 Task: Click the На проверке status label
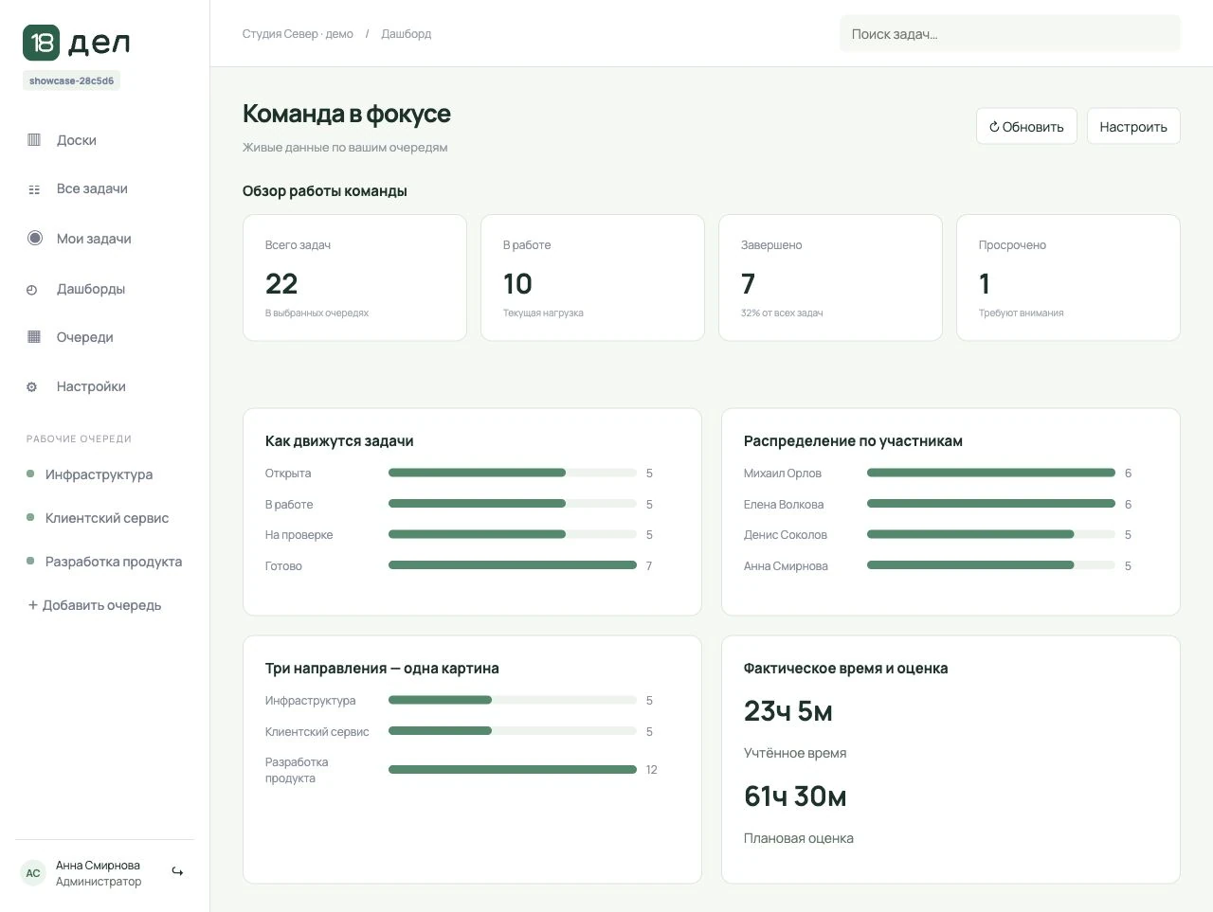click(299, 535)
